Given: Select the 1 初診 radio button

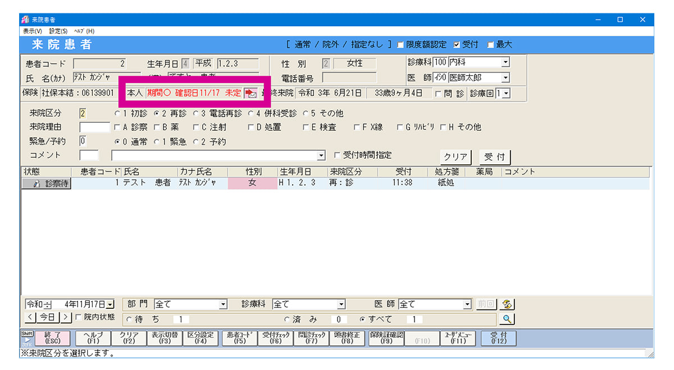Looking at the screenshot, I should click(x=117, y=113).
